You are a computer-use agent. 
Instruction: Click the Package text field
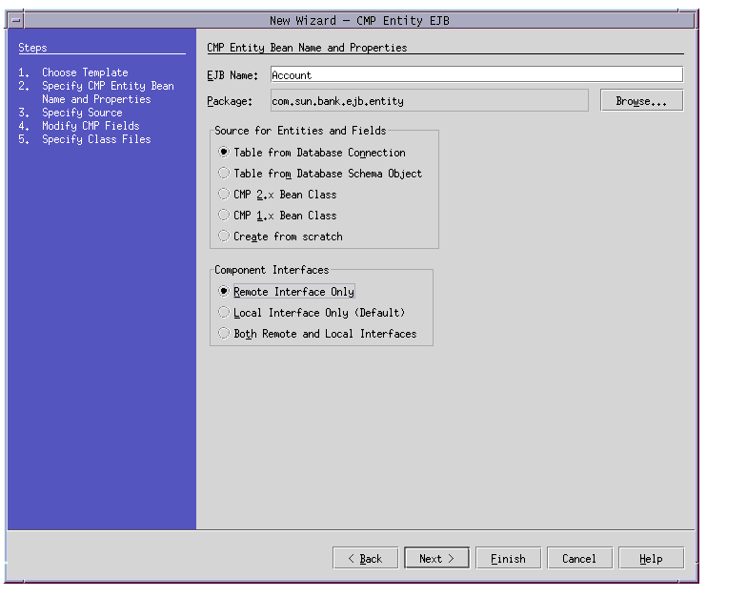[x=429, y=101]
